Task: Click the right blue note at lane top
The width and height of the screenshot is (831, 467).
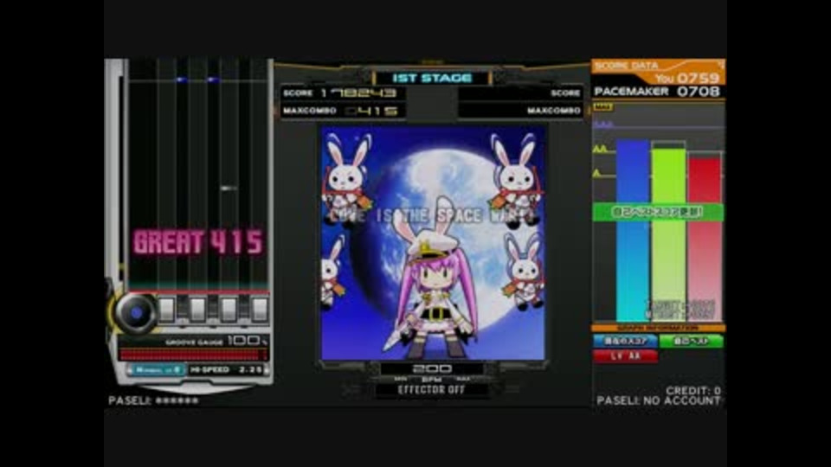Action: coord(213,80)
